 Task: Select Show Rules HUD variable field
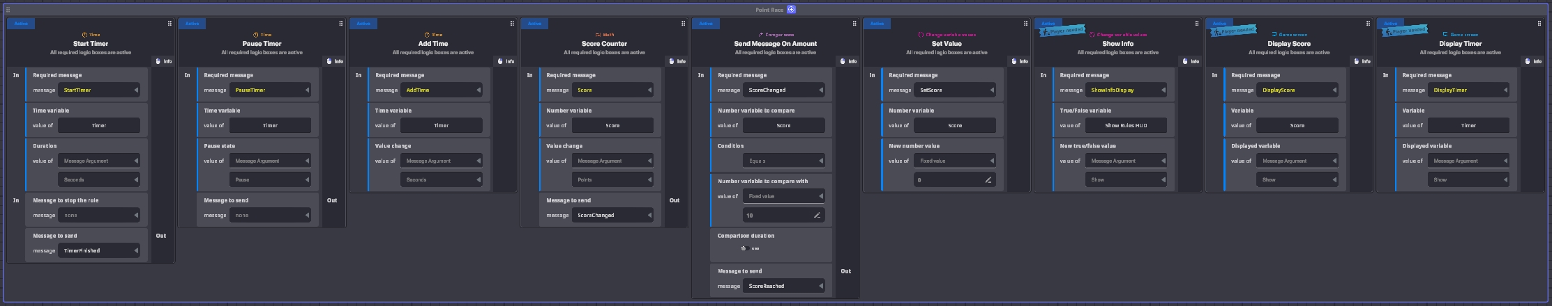pos(1126,125)
